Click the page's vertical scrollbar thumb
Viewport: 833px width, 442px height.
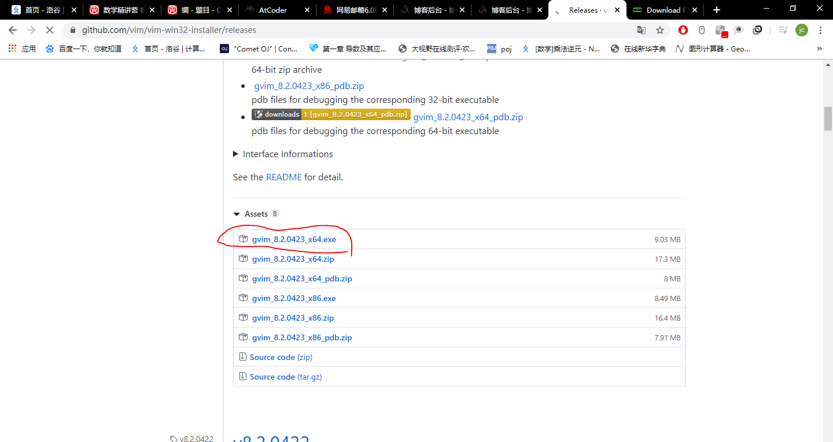pyautogui.click(x=828, y=119)
